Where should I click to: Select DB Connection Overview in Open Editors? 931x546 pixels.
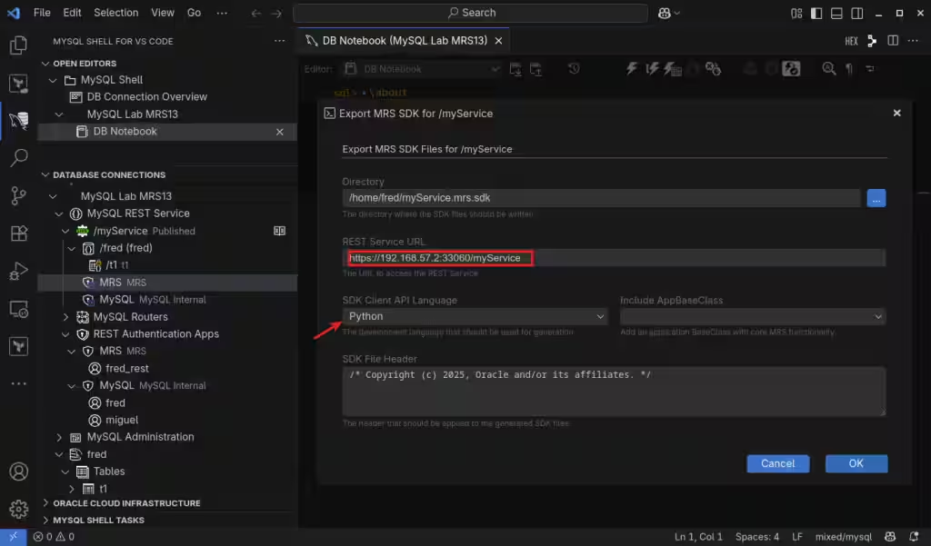click(x=146, y=96)
